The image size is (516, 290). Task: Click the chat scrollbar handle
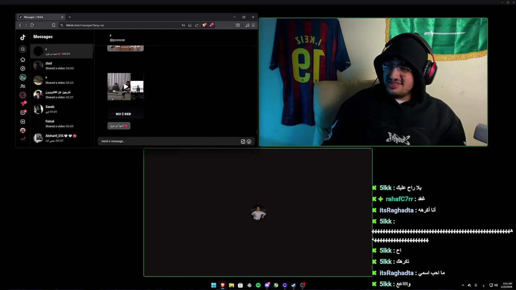click(x=256, y=131)
